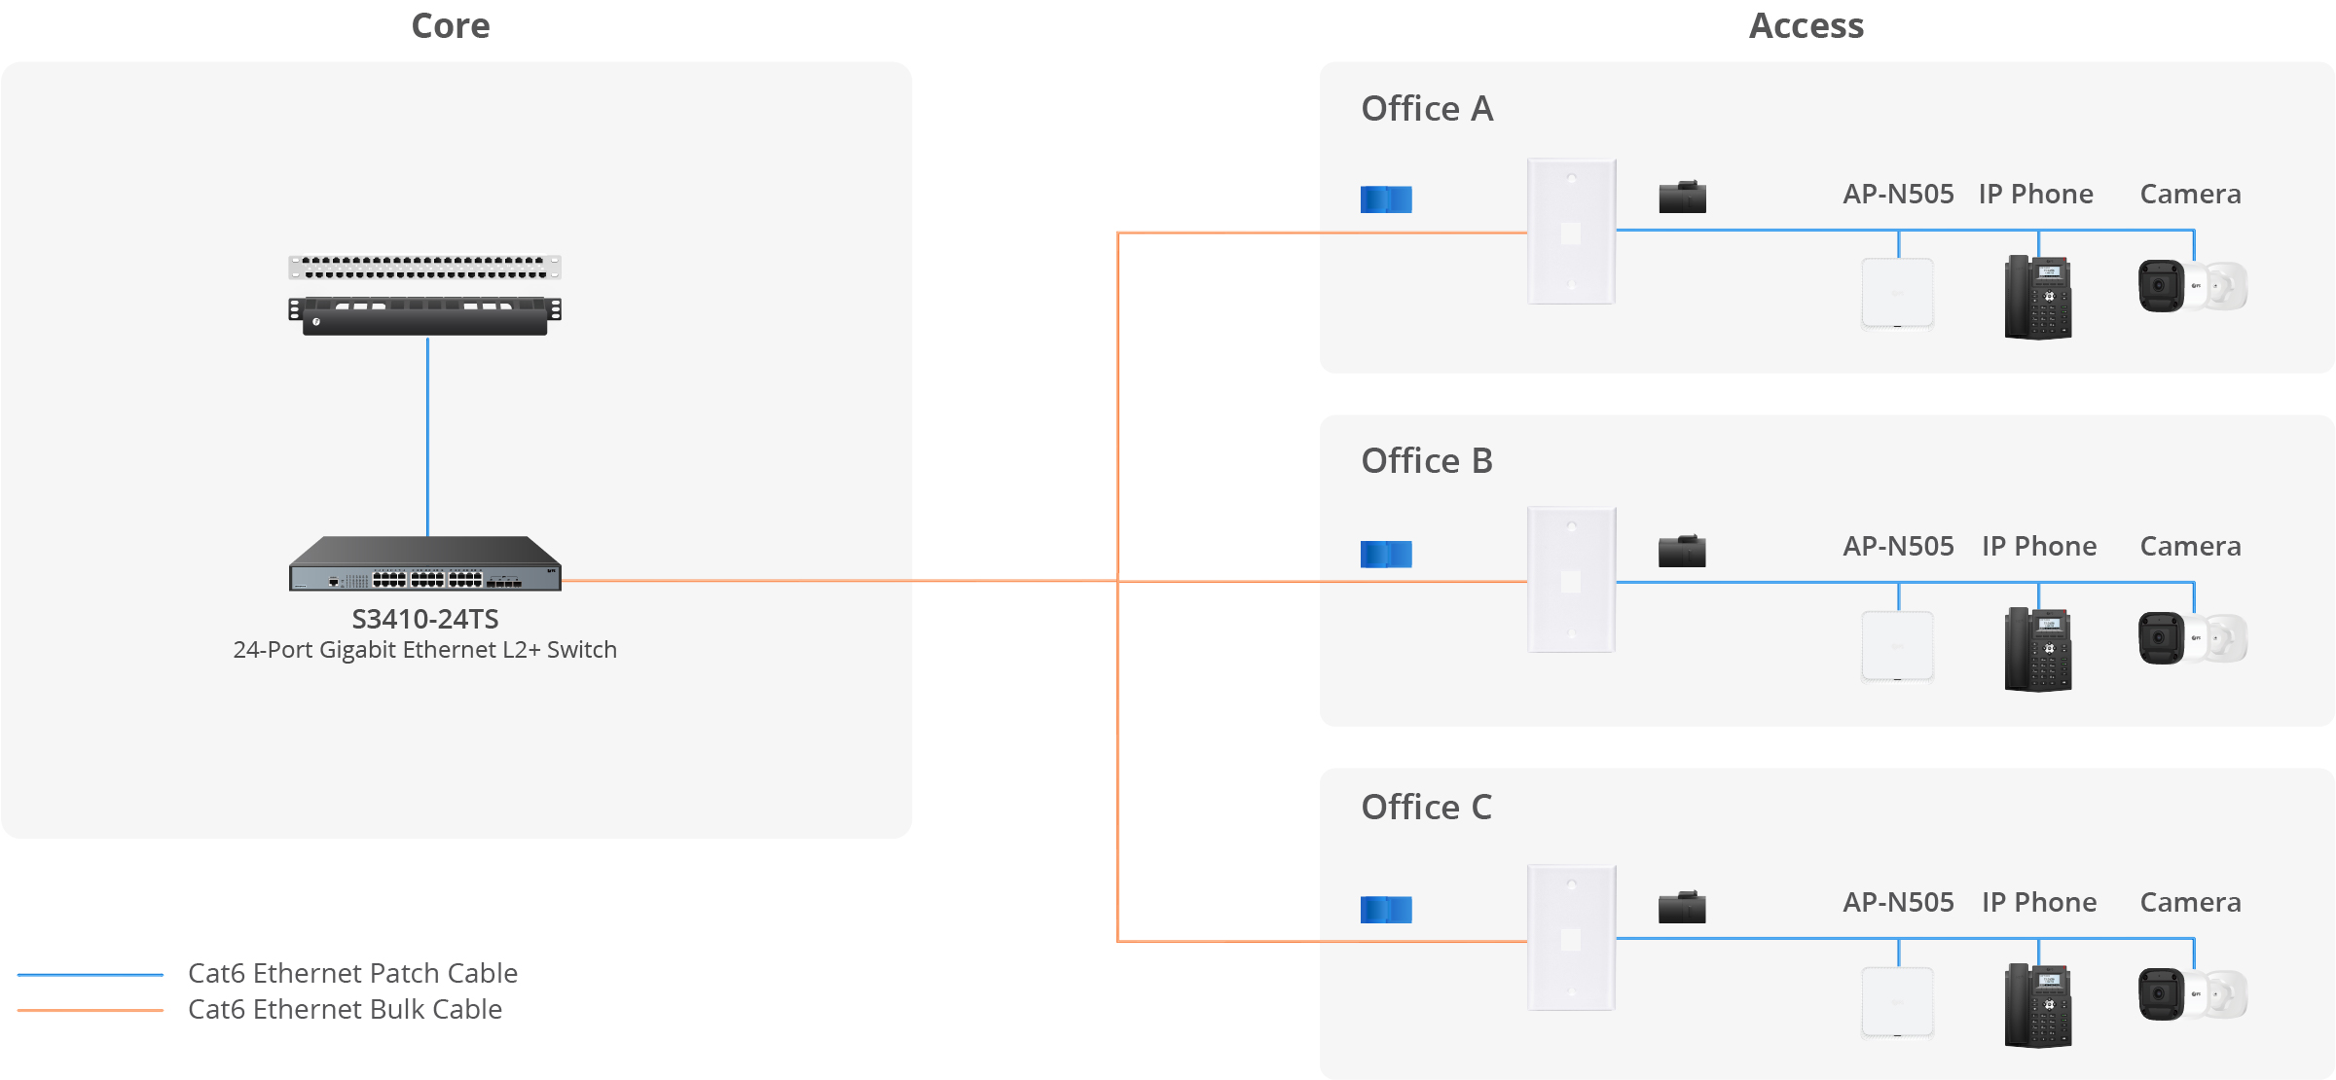
Task: Select the IP Phone image in Office B
Action: [x=2038, y=649]
